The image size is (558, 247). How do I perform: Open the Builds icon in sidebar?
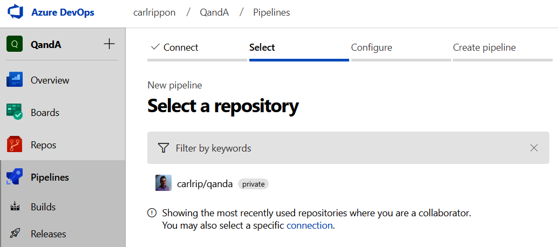15,207
